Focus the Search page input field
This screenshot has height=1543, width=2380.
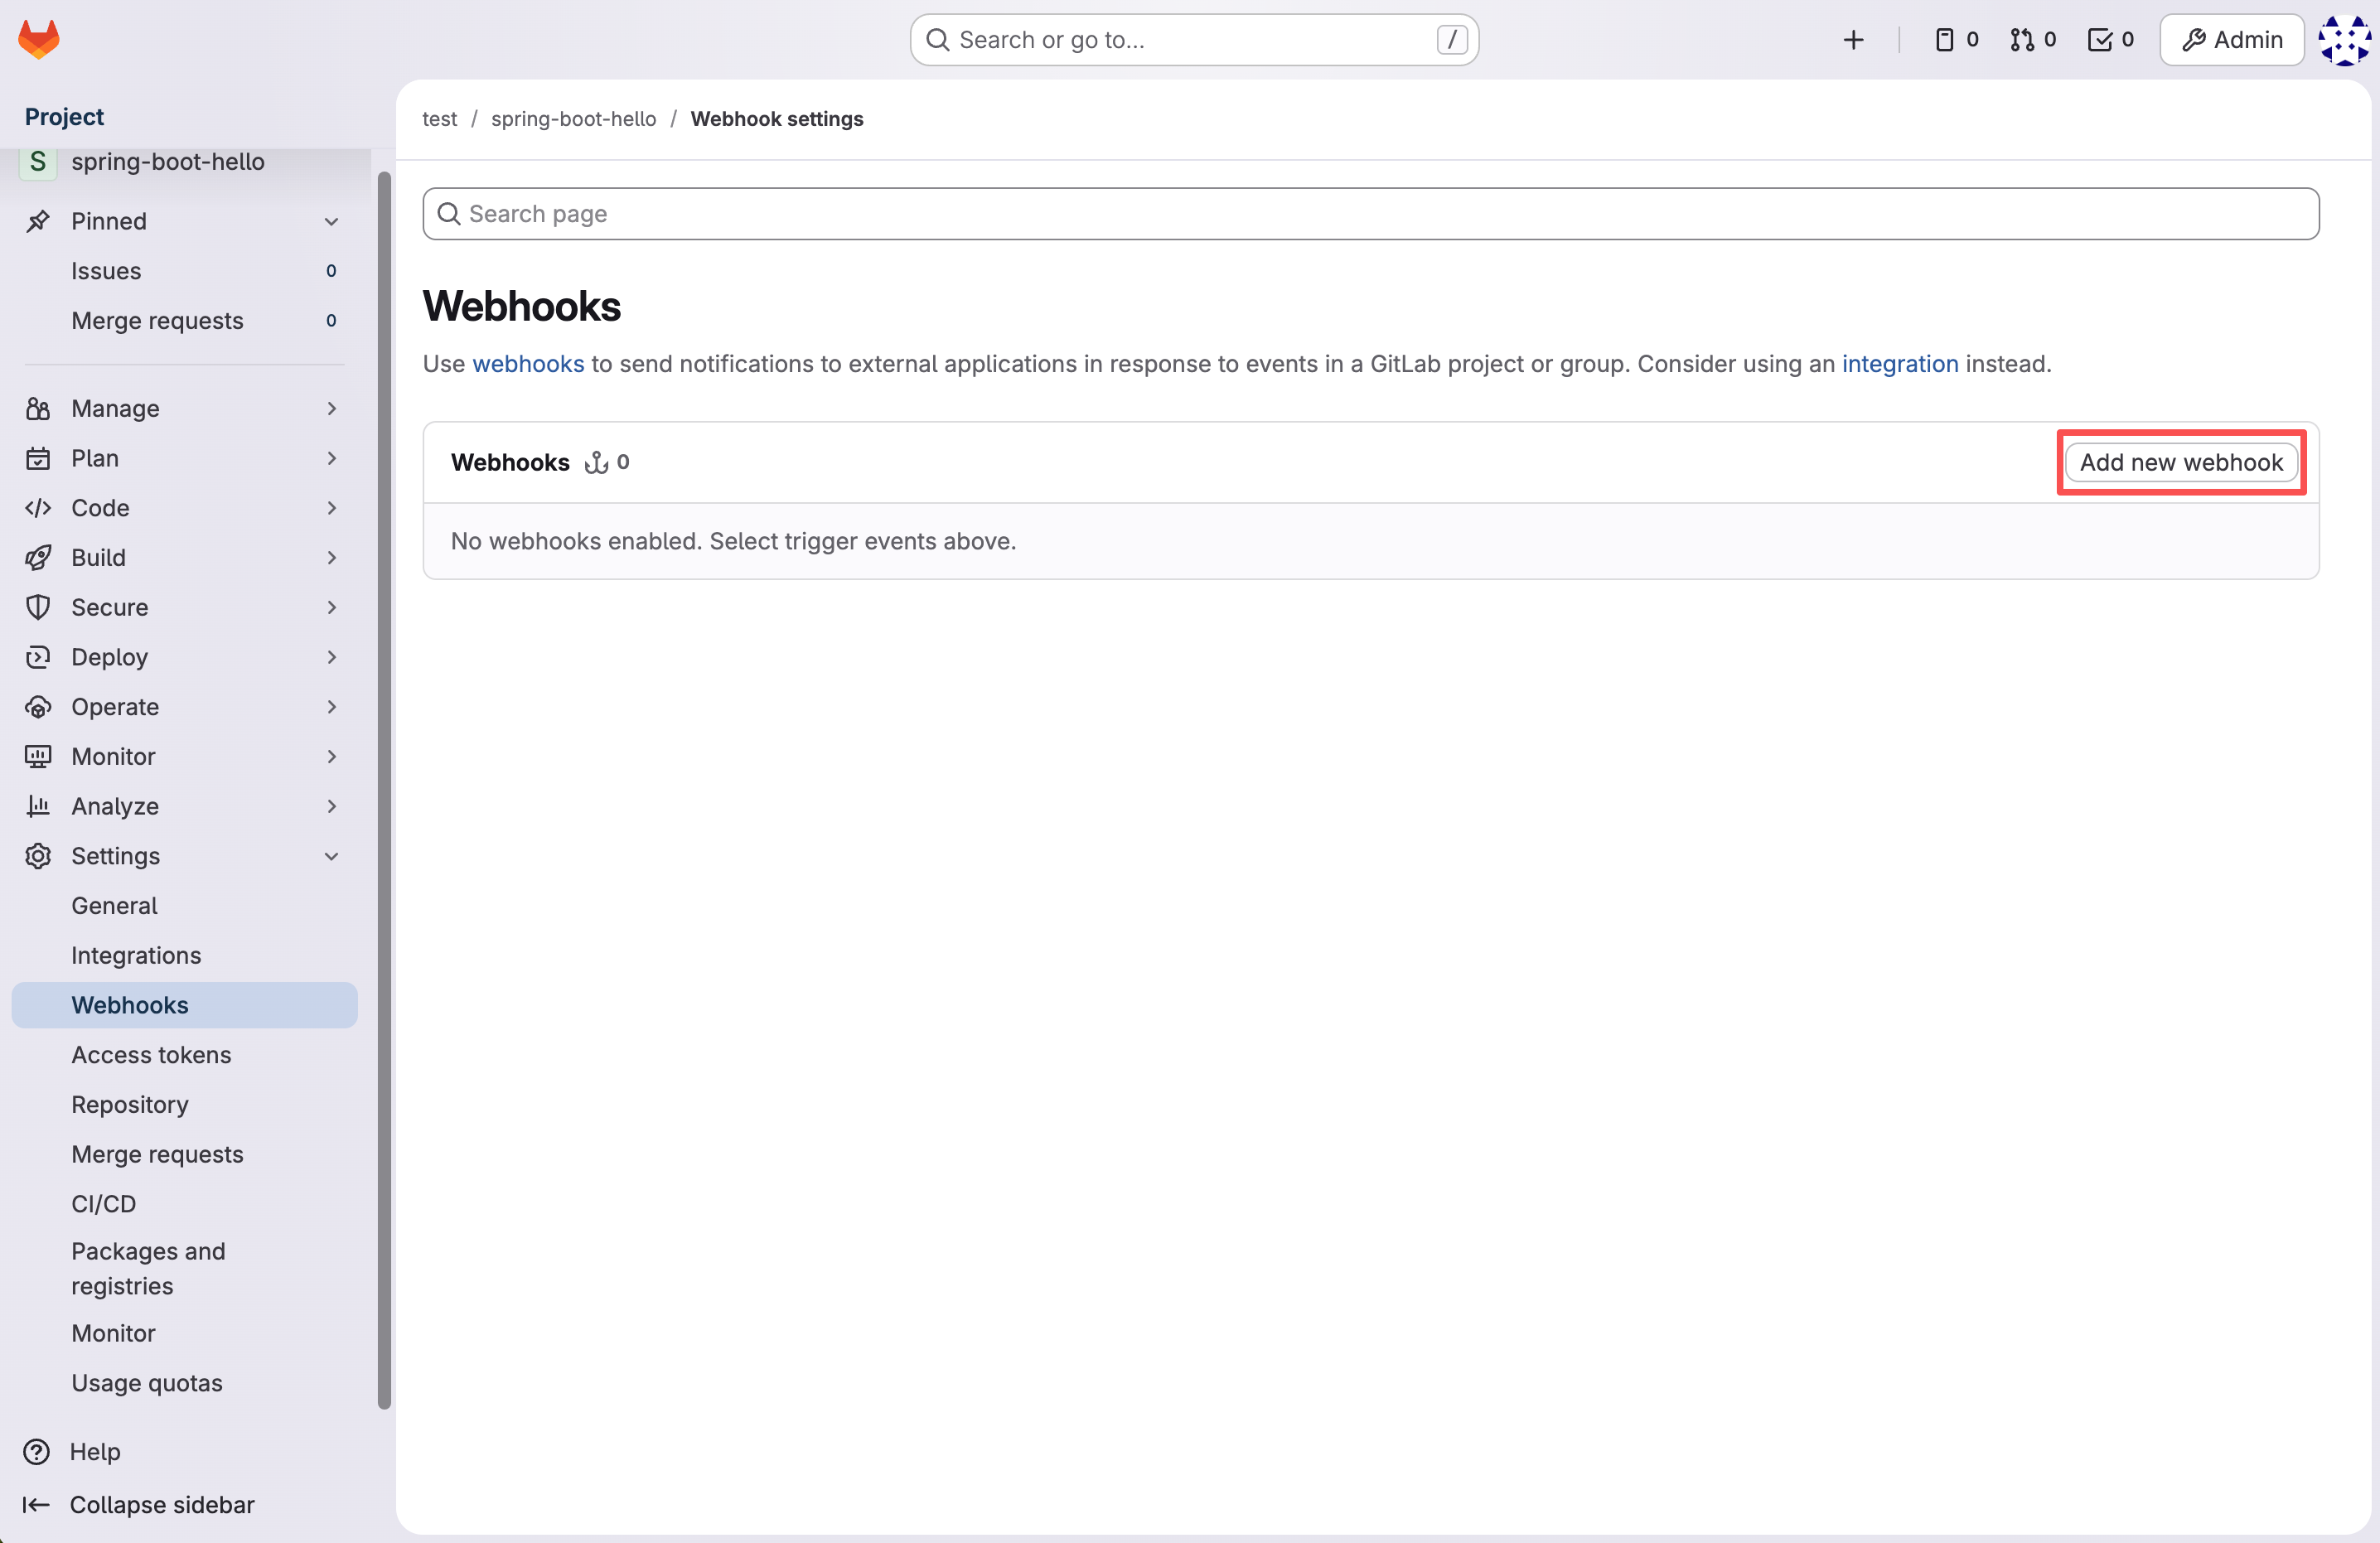1370,214
